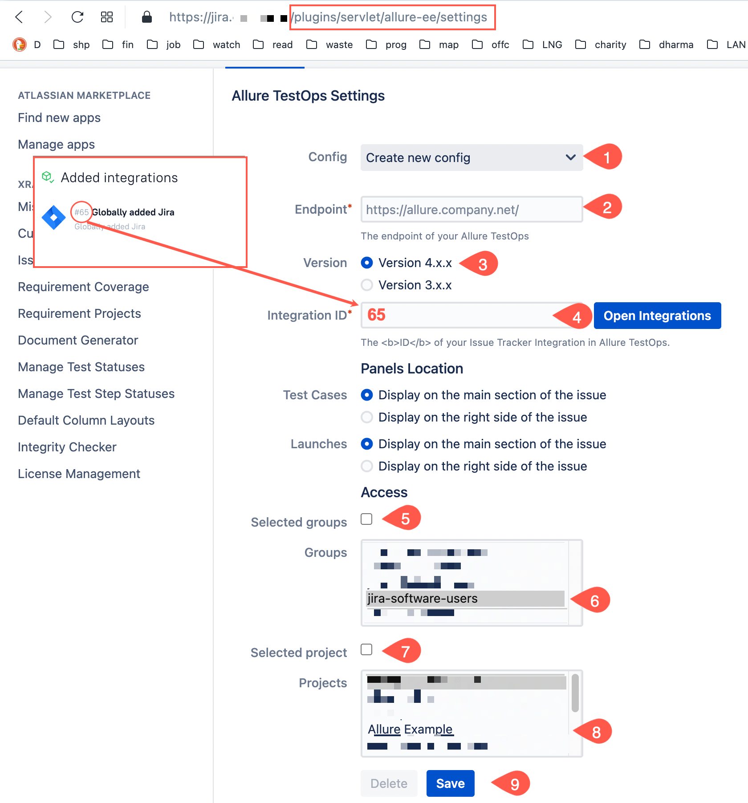Click the Delete button
This screenshot has width=748, height=803.
pos(389,783)
